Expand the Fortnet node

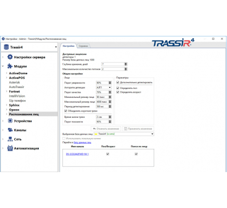coord(7,91)
